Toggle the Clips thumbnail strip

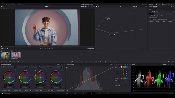(151, 4)
